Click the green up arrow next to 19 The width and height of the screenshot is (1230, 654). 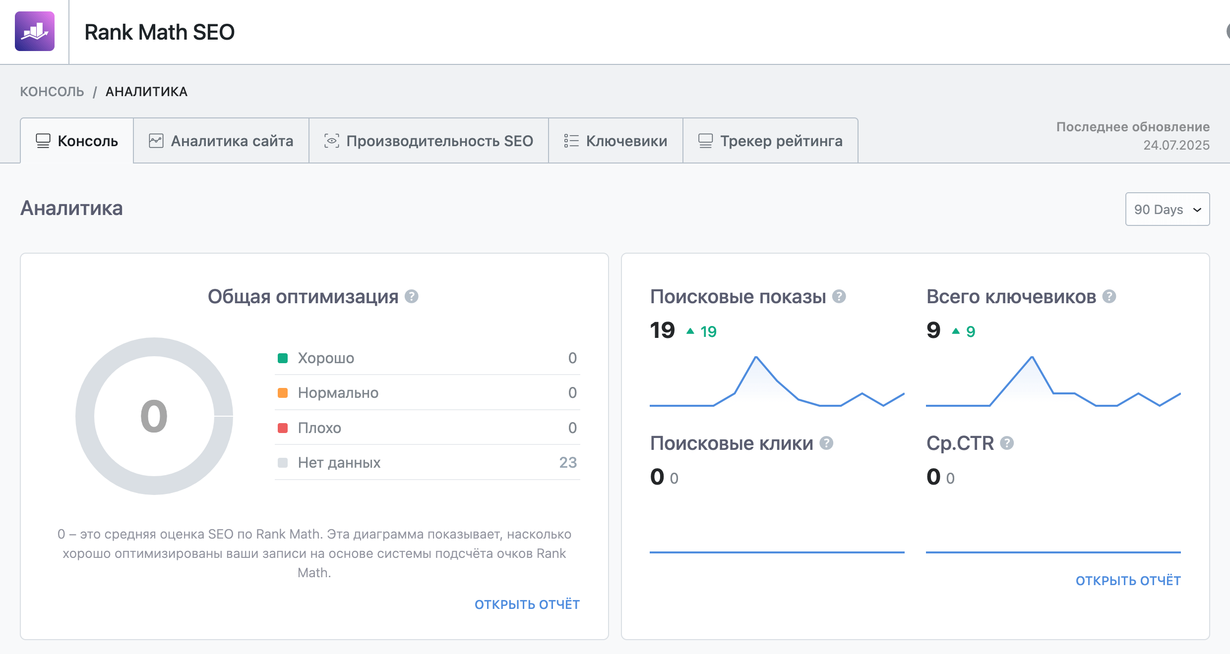pyautogui.click(x=690, y=331)
